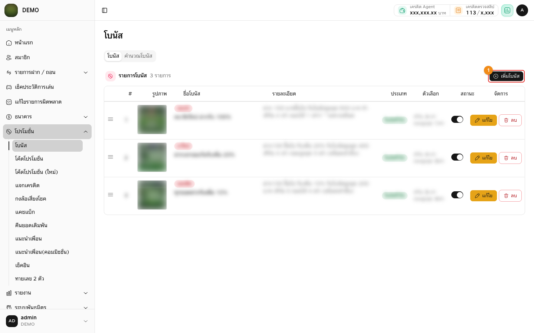Click the members icon beside สมาชิก
This screenshot has width=534, height=333.
point(9,58)
